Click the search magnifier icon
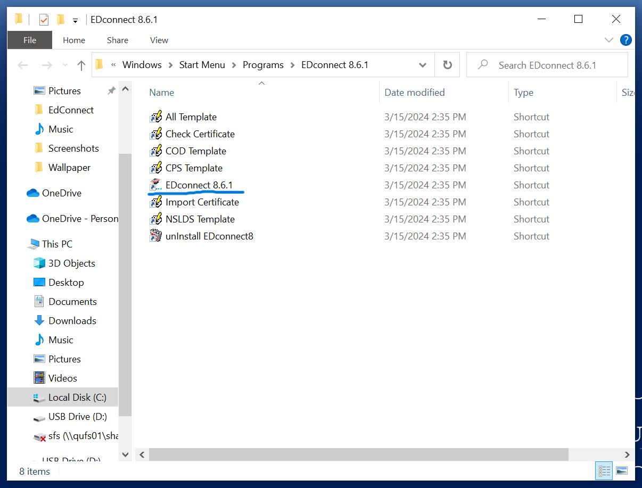This screenshot has width=642, height=488. pos(483,65)
